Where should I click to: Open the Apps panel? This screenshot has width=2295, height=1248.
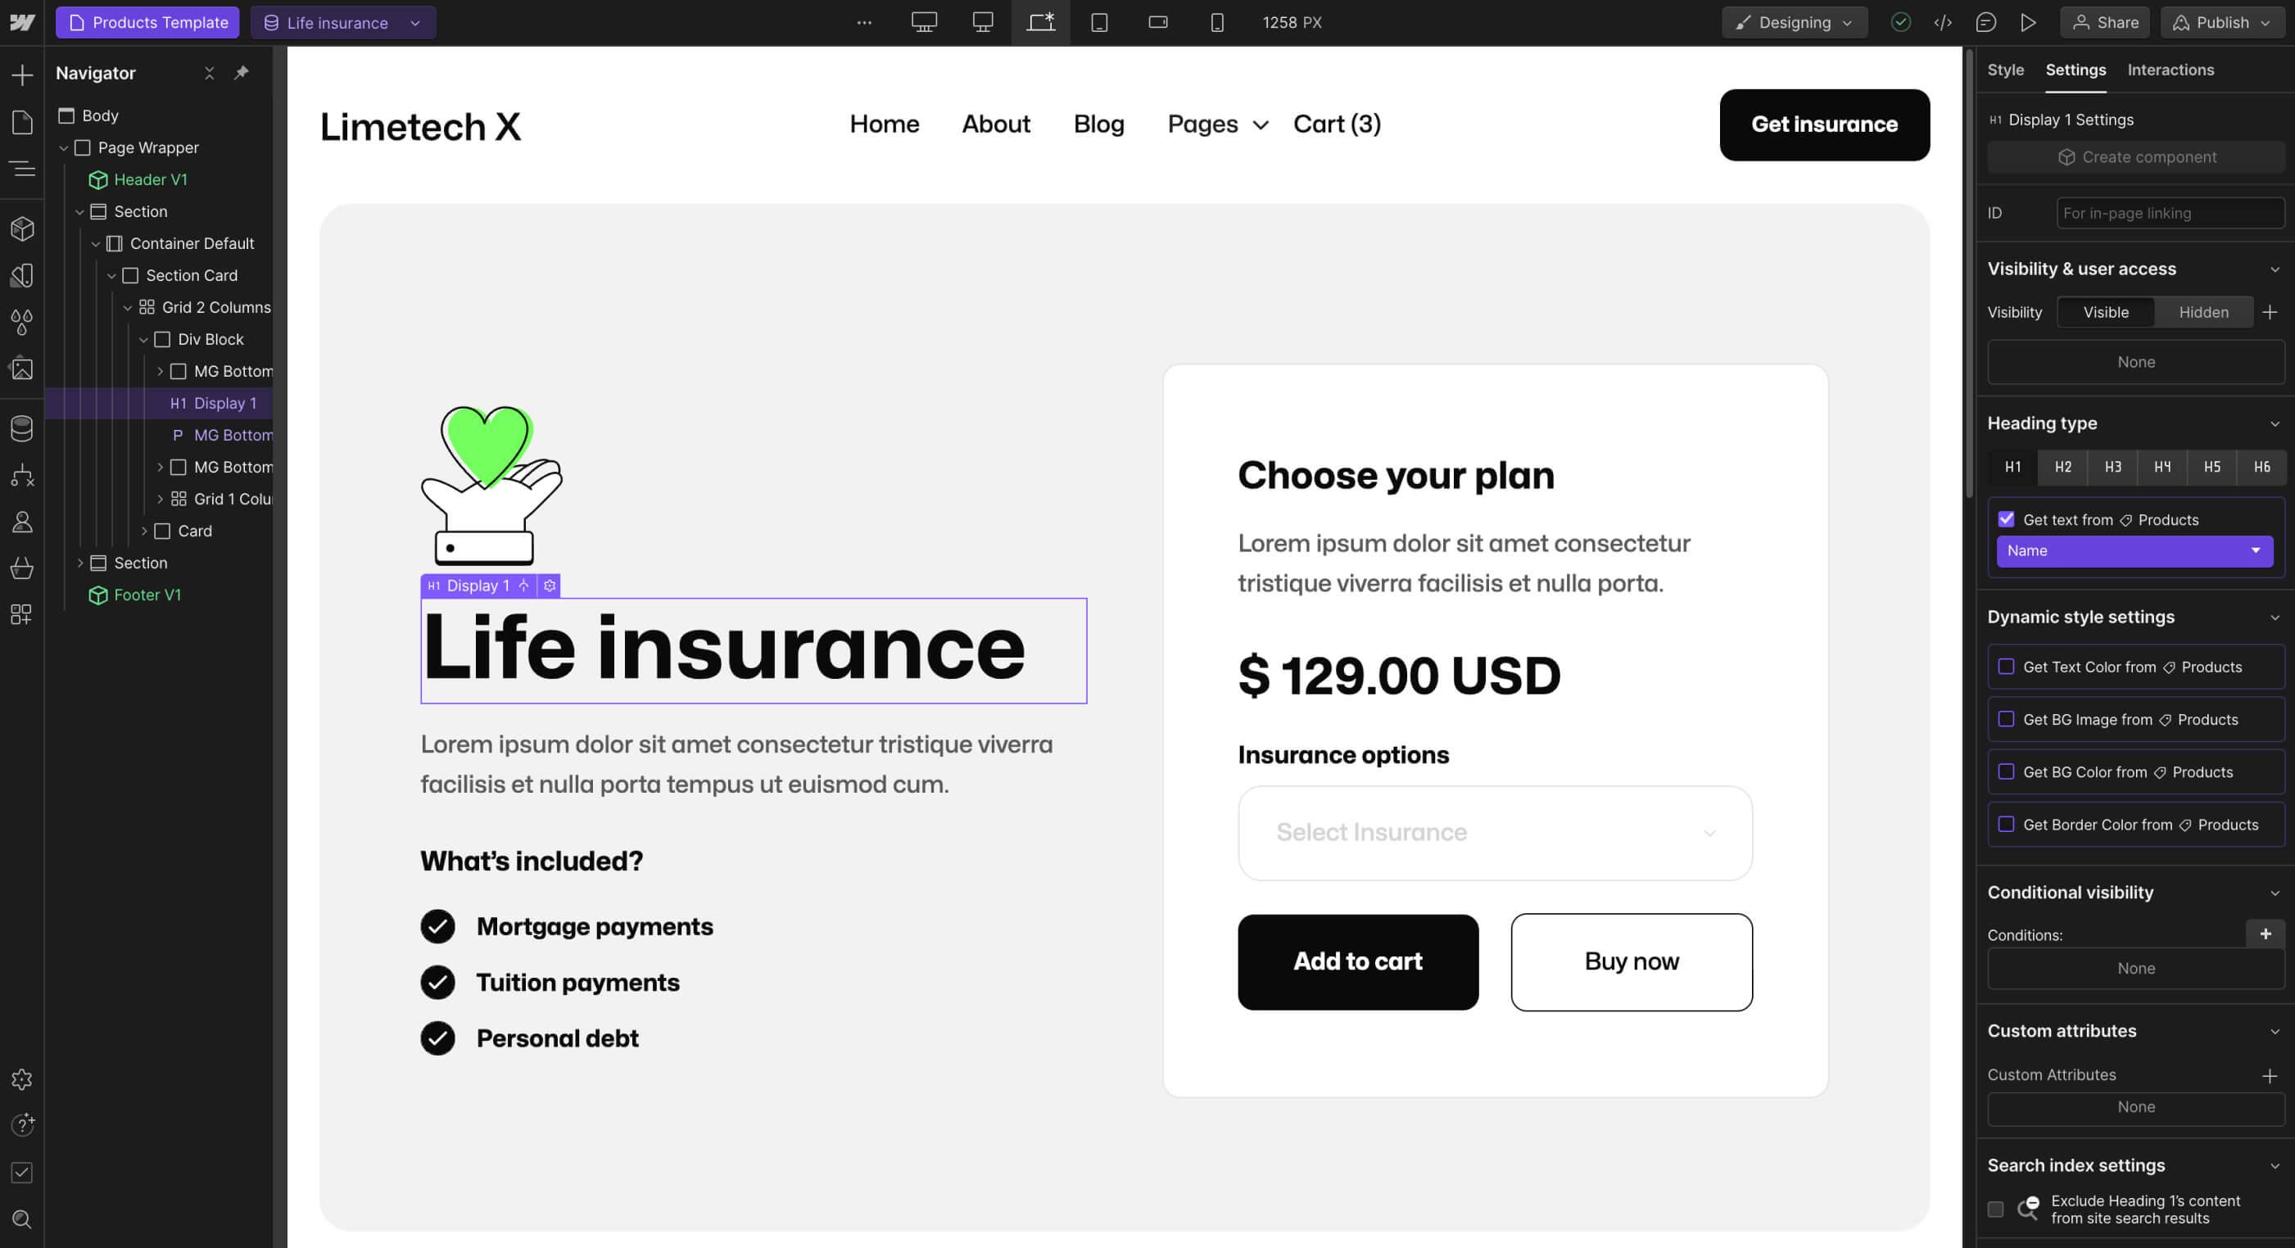(x=21, y=613)
